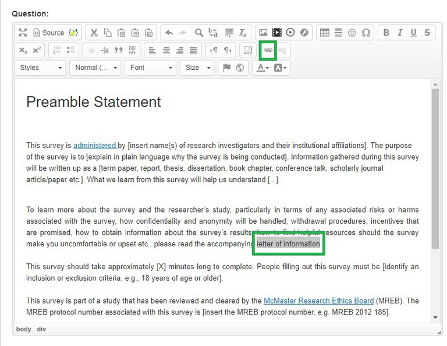Click the Undo arrow icon

click(x=169, y=33)
